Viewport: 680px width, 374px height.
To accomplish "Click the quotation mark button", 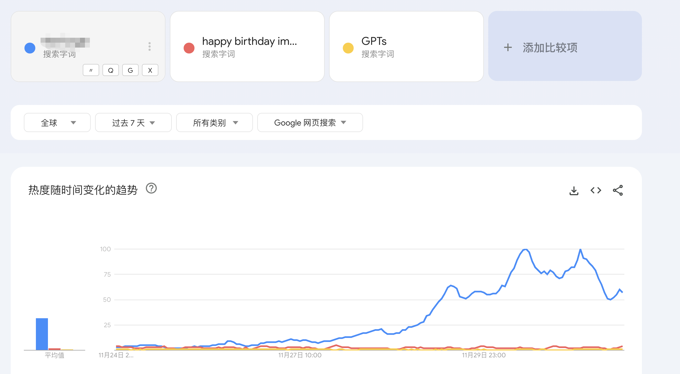I will pyautogui.click(x=91, y=70).
